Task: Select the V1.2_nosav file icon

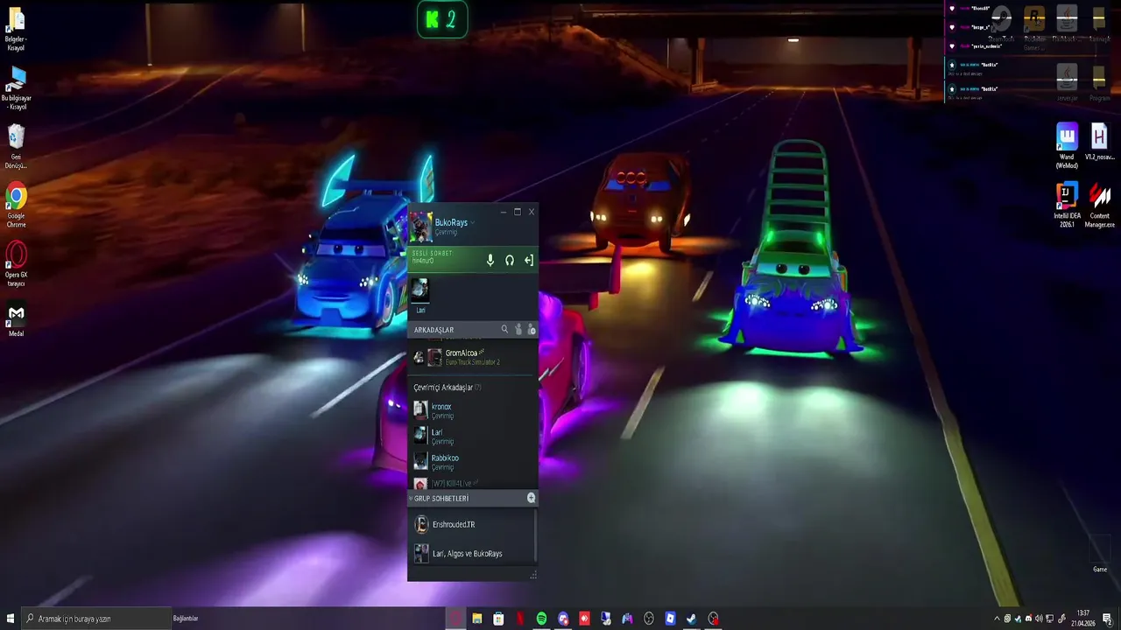Action: tap(1100, 142)
